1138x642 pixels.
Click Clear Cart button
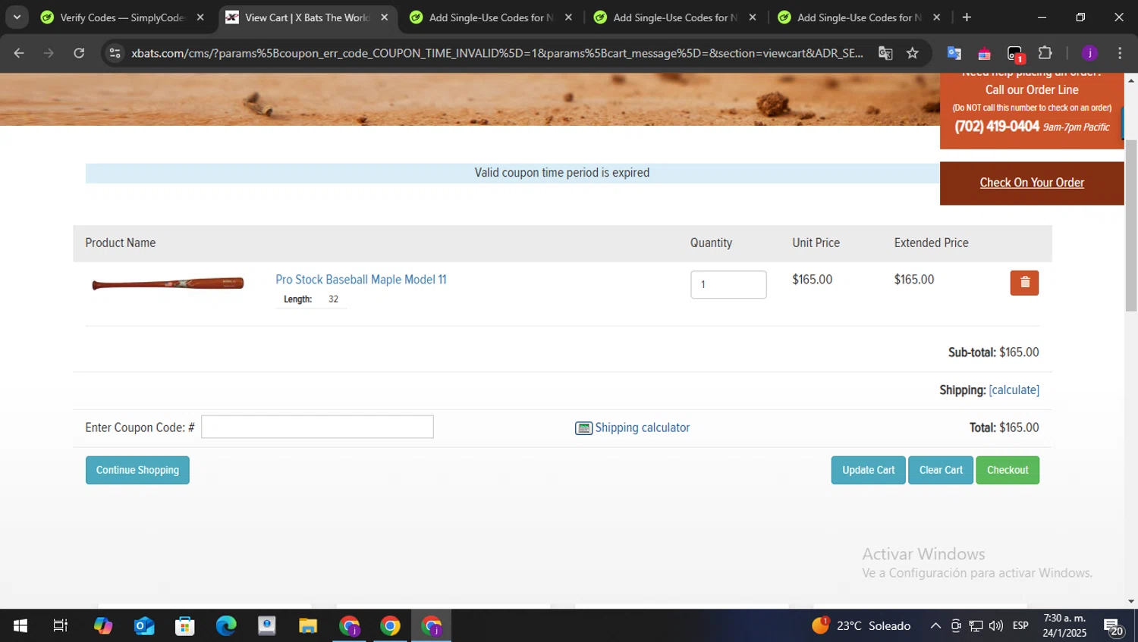941,470
